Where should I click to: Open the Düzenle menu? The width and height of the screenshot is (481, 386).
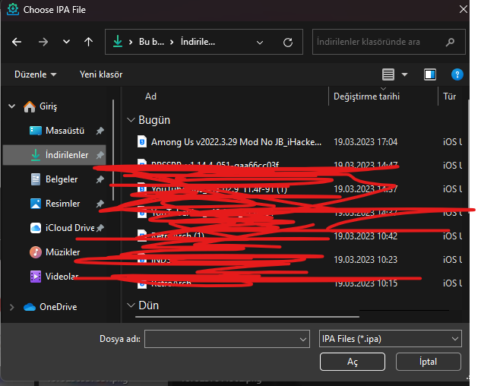[35, 74]
